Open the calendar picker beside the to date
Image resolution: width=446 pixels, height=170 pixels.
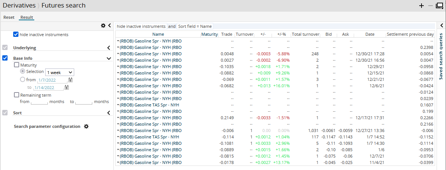click(67, 88)
